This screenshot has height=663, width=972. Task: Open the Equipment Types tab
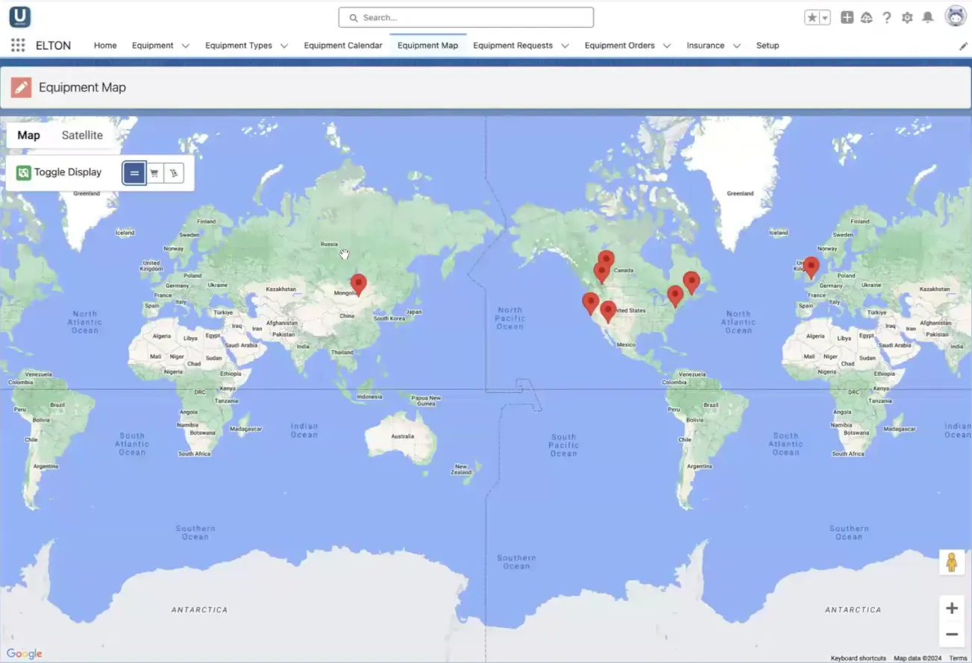[239, 45]
